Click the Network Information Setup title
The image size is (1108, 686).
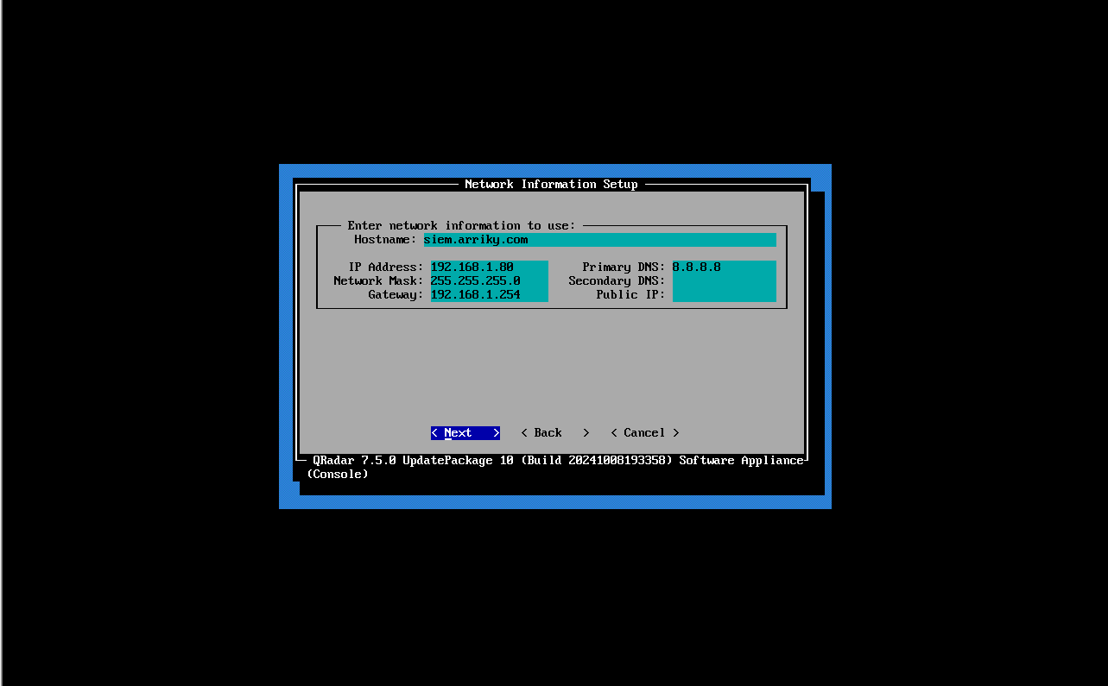point(552,185)
